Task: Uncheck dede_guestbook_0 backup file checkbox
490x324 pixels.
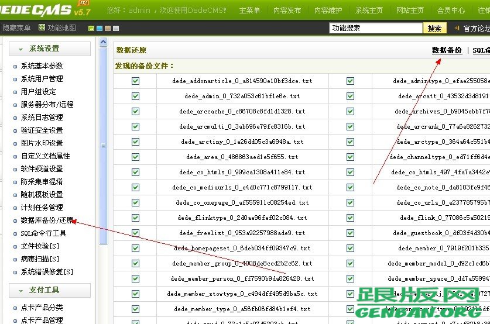Action: (350, 233)
